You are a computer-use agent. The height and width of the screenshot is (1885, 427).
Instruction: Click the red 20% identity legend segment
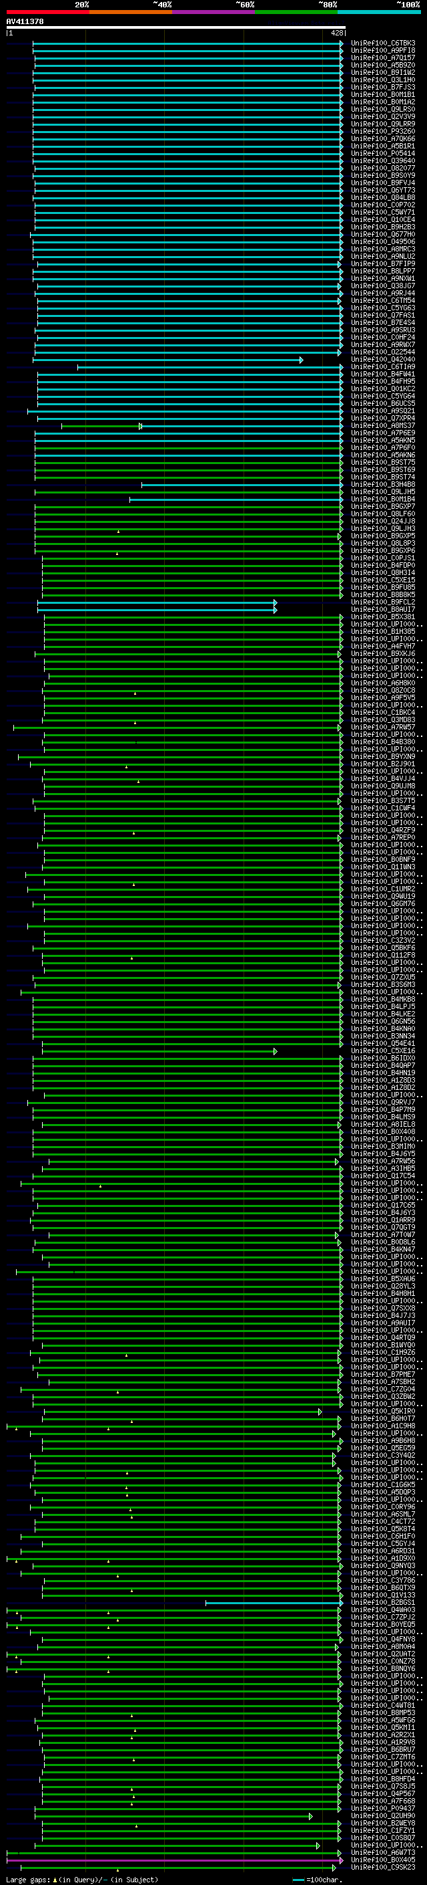[x=47, y=12]
